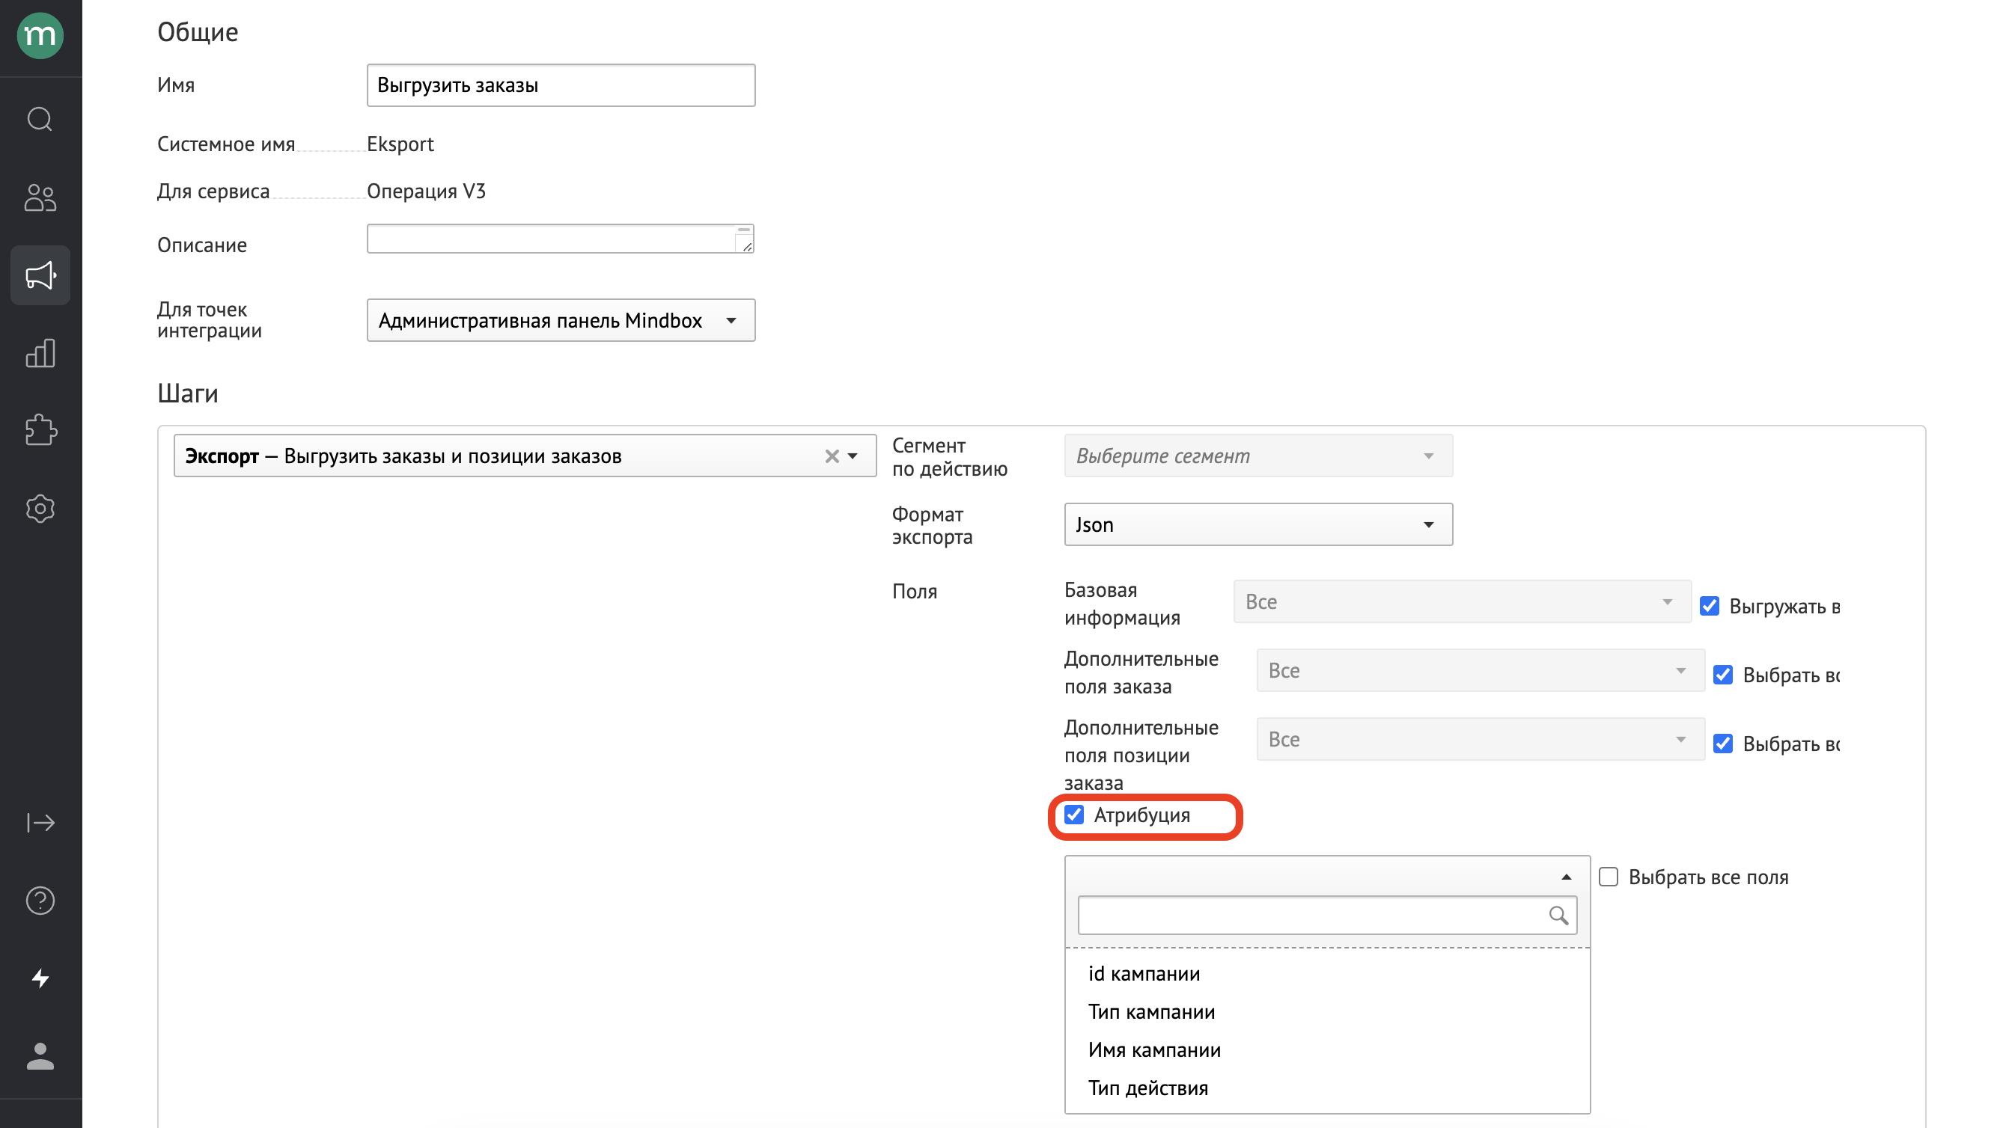2000x1128 pixels.
Task: Click the Для сервиса label
Action: 213,191
